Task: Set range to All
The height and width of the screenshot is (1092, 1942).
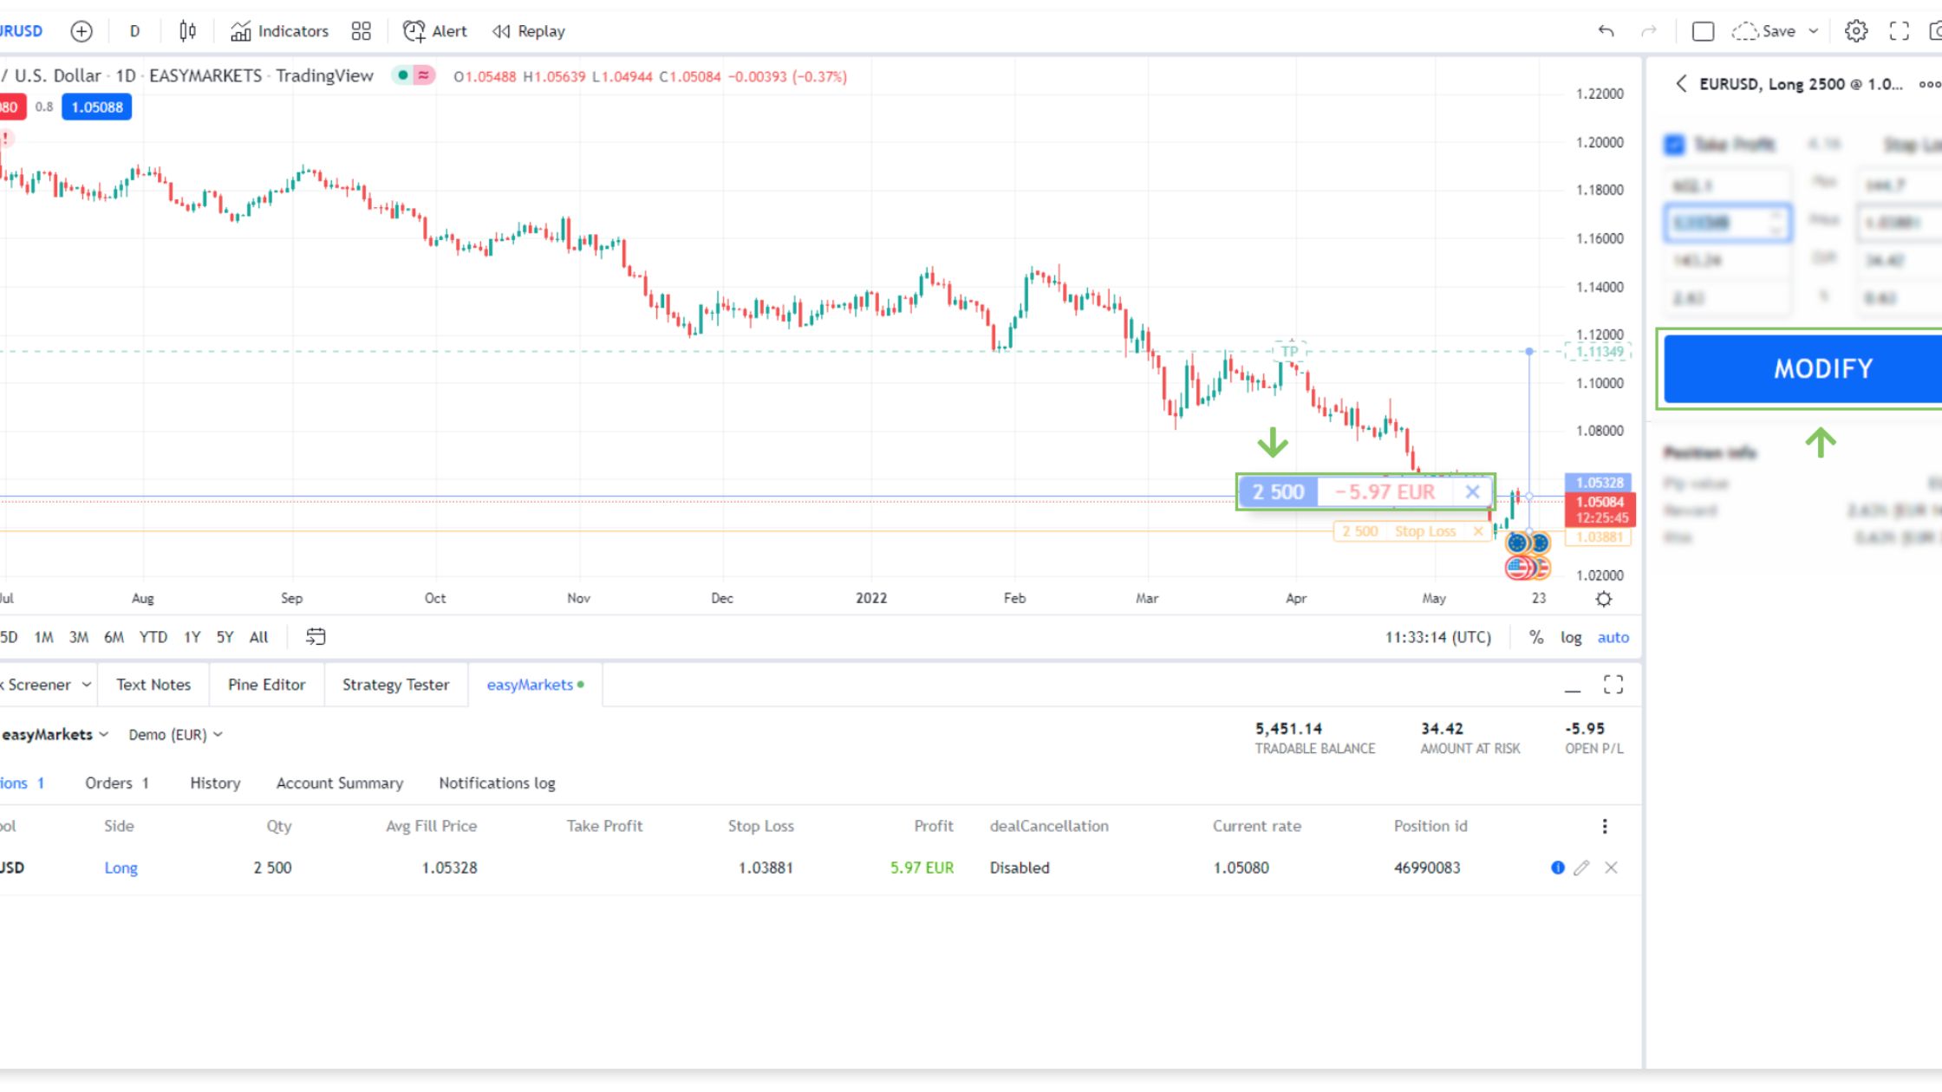Action: coord(259,637)
